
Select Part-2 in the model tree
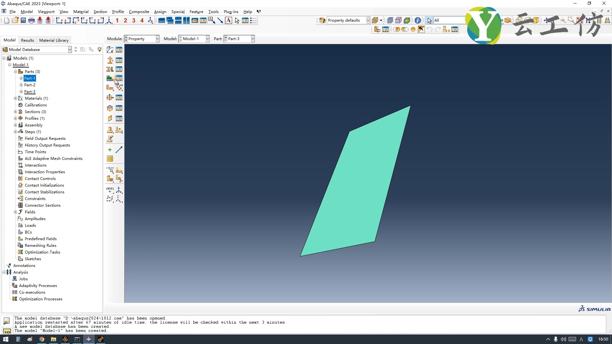(30, 85)
